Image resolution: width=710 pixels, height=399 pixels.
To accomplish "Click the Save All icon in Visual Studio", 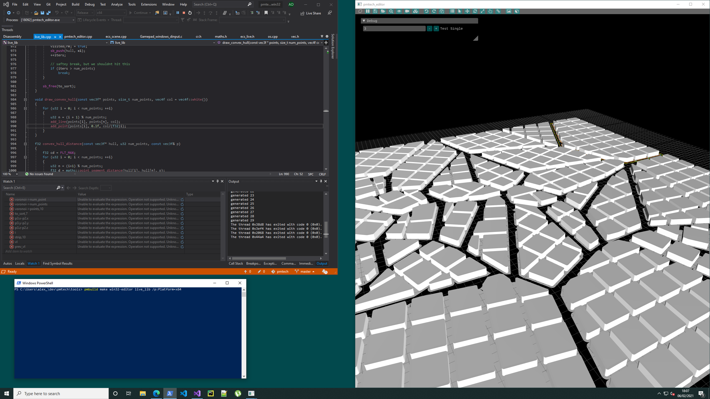I will [49, 13].
